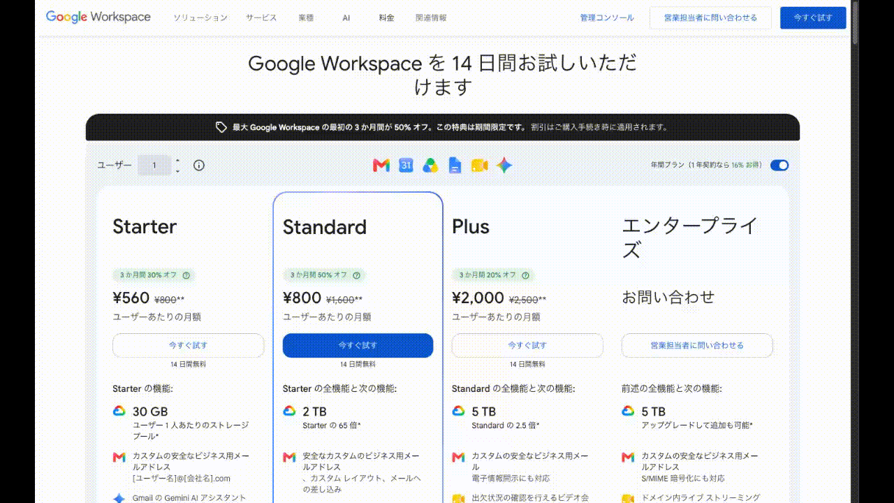
Task: Click the header 営業担当者に問い合わせる button
Action: [x=710, y=17]
